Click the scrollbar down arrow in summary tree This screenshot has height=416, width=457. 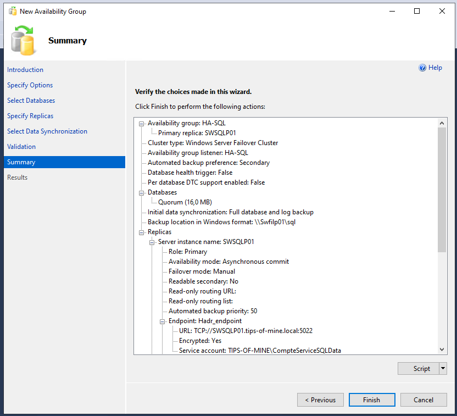pyautogui.click(x=442, y=350)
